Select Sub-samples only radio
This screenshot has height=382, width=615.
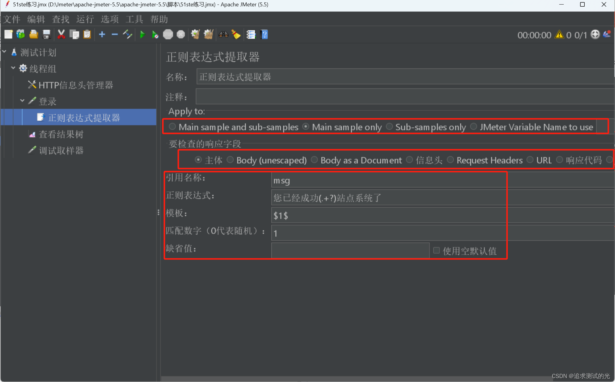coord(389,127)
